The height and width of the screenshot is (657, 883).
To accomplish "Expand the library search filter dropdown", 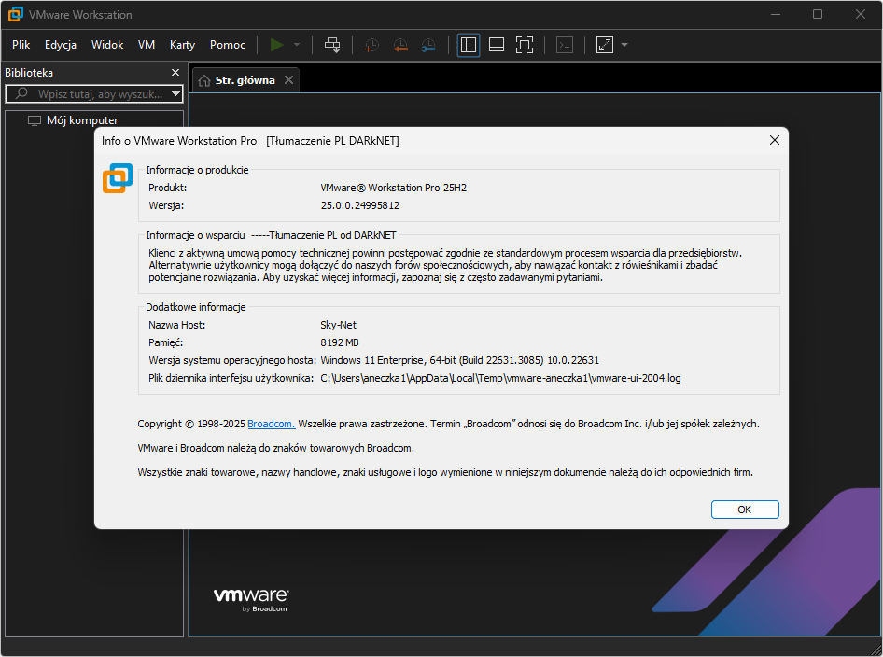I will click(x=176, y=94).
